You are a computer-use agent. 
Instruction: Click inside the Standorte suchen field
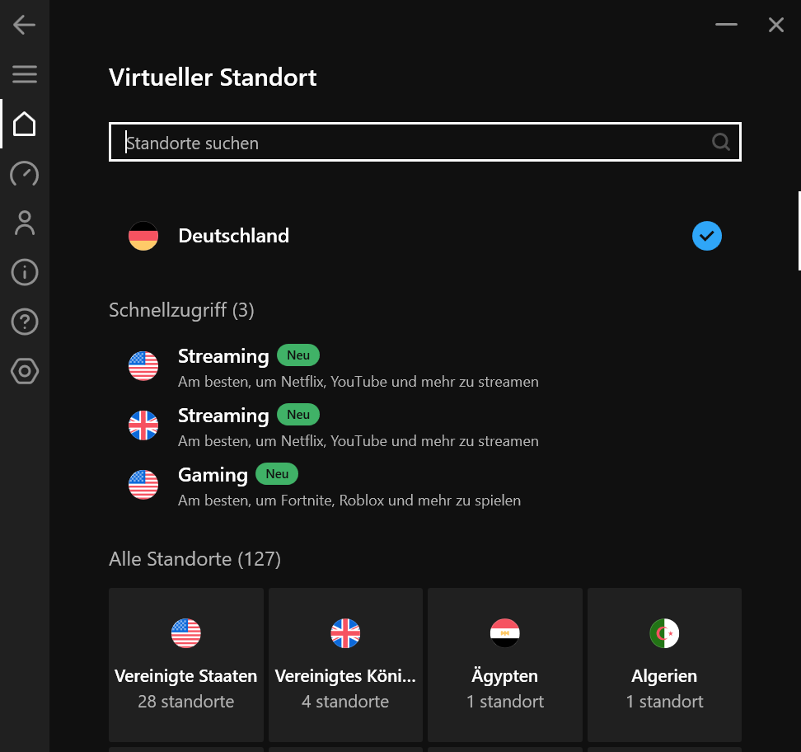coord(425,142)
